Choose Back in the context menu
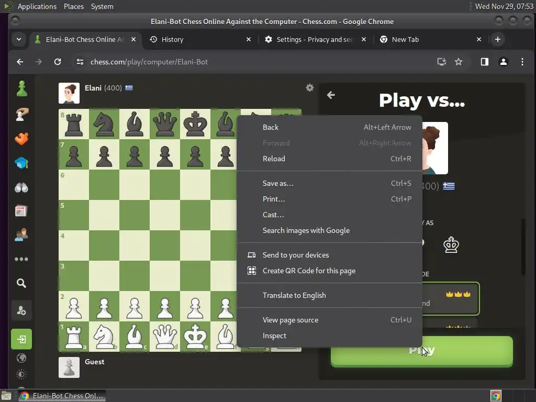536x402 pixels. click(x=330, y=127)
